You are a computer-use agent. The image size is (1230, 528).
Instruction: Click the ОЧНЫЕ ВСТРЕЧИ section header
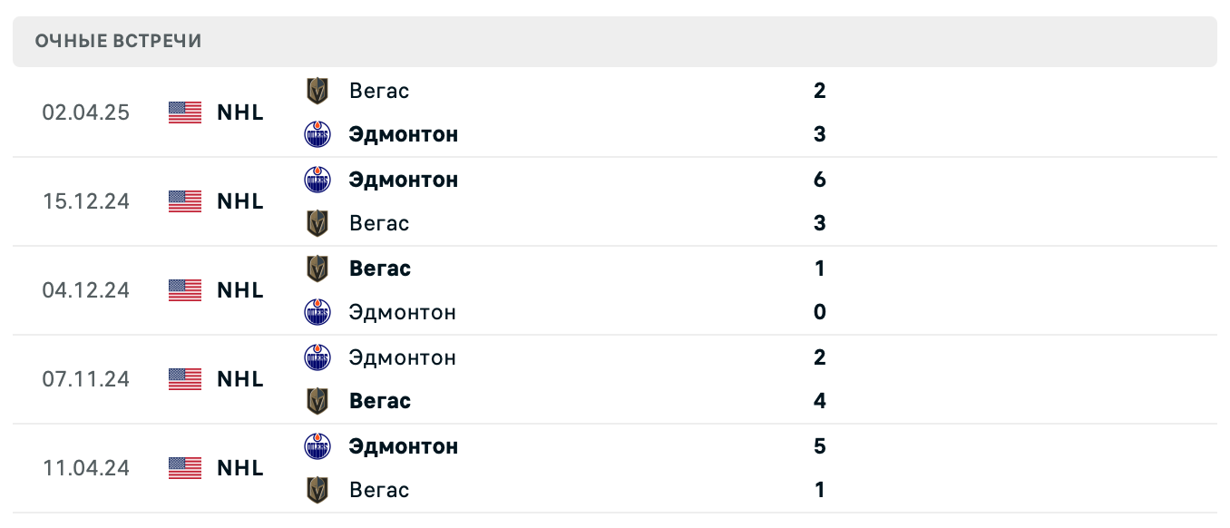[119, 41]
